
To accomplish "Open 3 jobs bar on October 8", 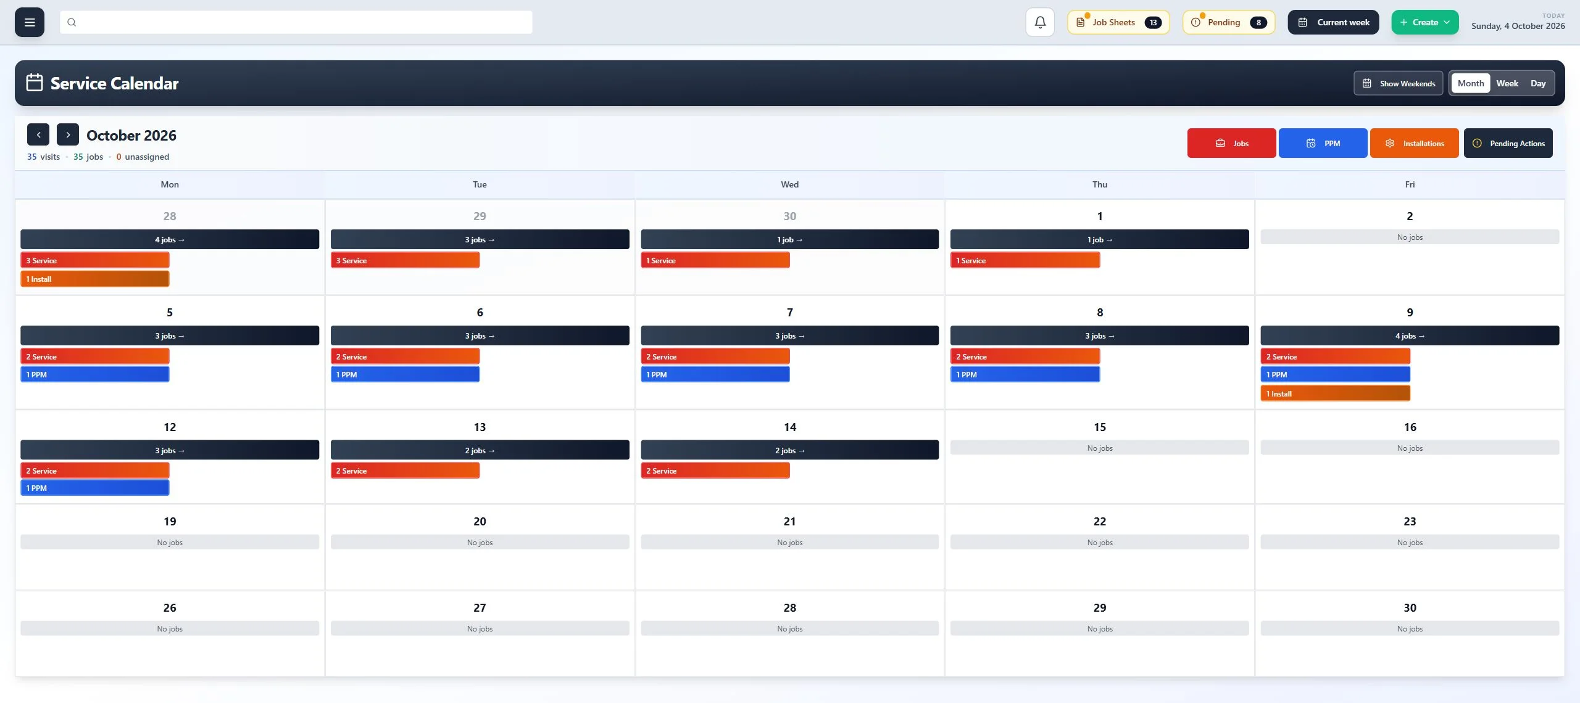I will click(1099, 335).
